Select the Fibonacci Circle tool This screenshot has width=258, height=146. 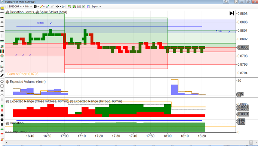(x=2, y=56)
